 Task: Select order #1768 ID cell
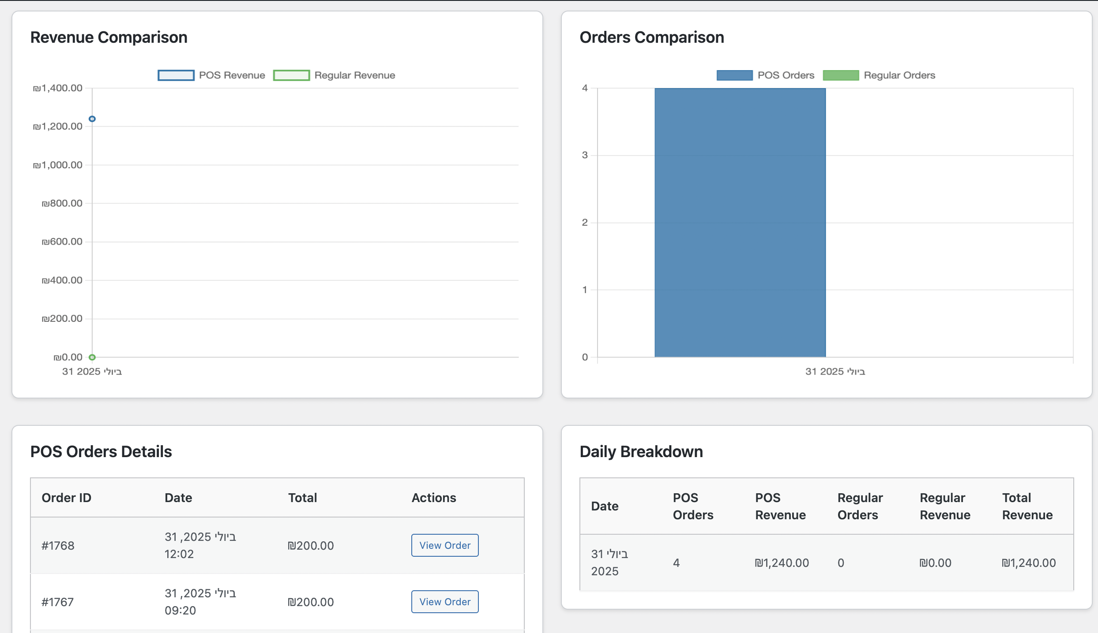(58, 546)
